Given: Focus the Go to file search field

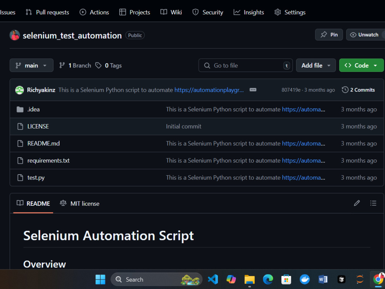Looking at the screenshot, I should (245, 66).
